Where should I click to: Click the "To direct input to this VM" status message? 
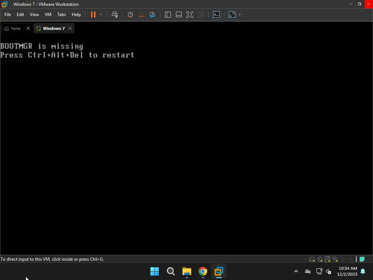point(52,259)
